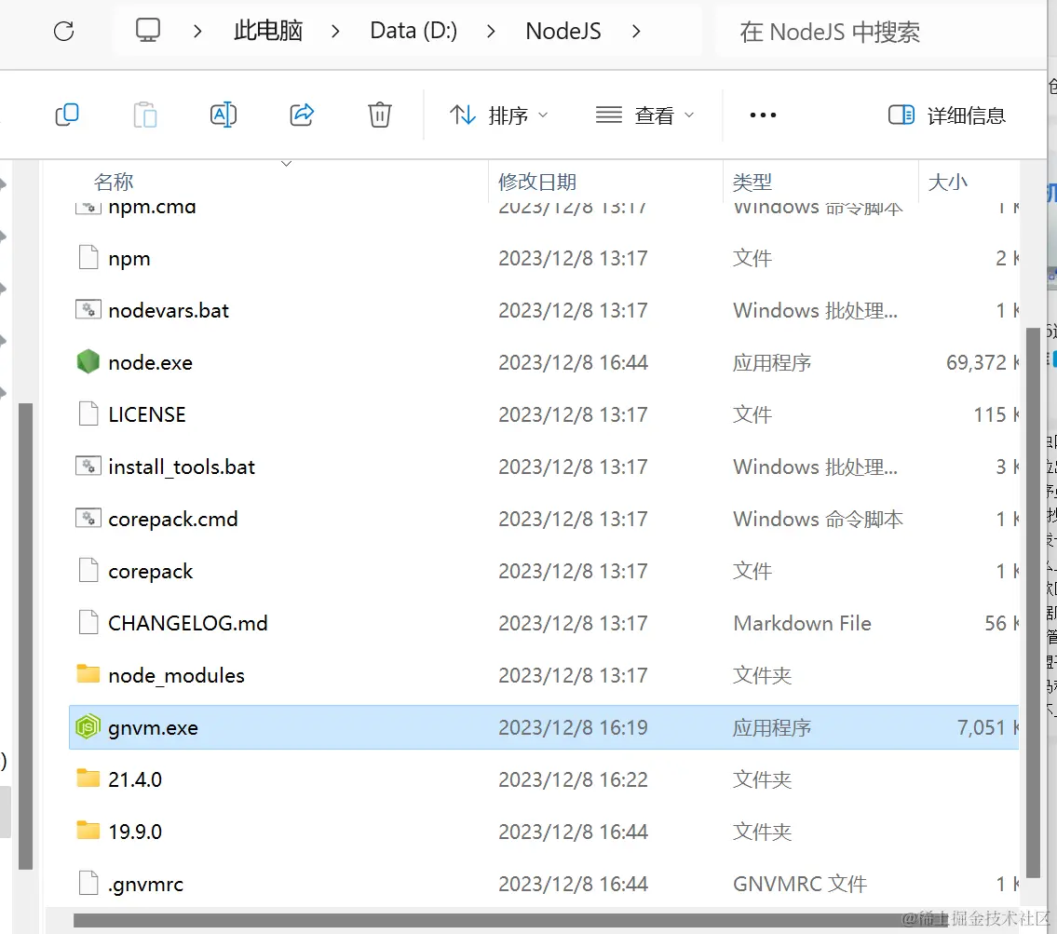Click the Data (D:) breadcrumb
Image resolution: width=1057 pixels, height=934 pixels.
[413, 31]
